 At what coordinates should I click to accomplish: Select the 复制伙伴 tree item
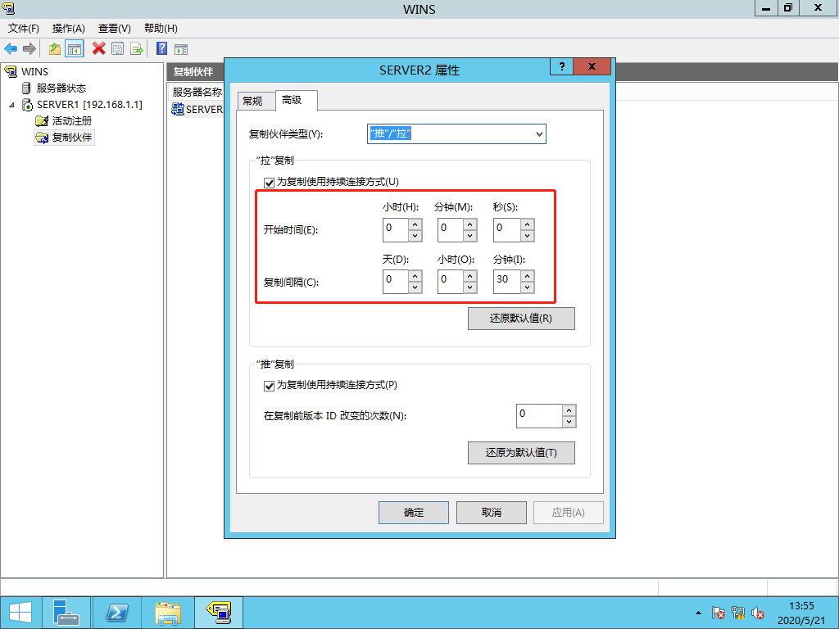point(70,137)
